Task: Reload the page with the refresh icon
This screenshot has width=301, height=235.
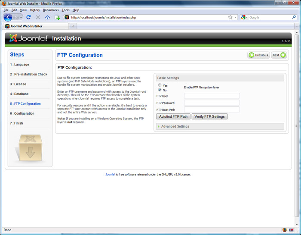Action: (29, 17)
